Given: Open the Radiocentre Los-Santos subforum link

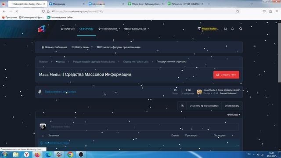Looking at the screenshot, I should pos(61,92).
